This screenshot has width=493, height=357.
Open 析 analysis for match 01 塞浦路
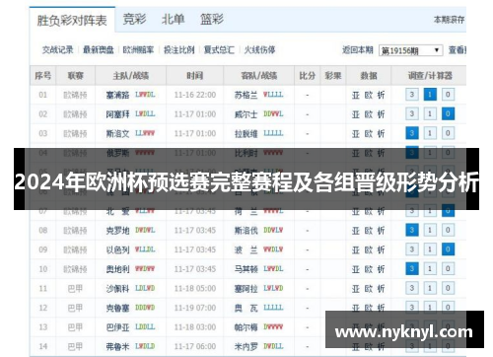click(x=381, y=95)
